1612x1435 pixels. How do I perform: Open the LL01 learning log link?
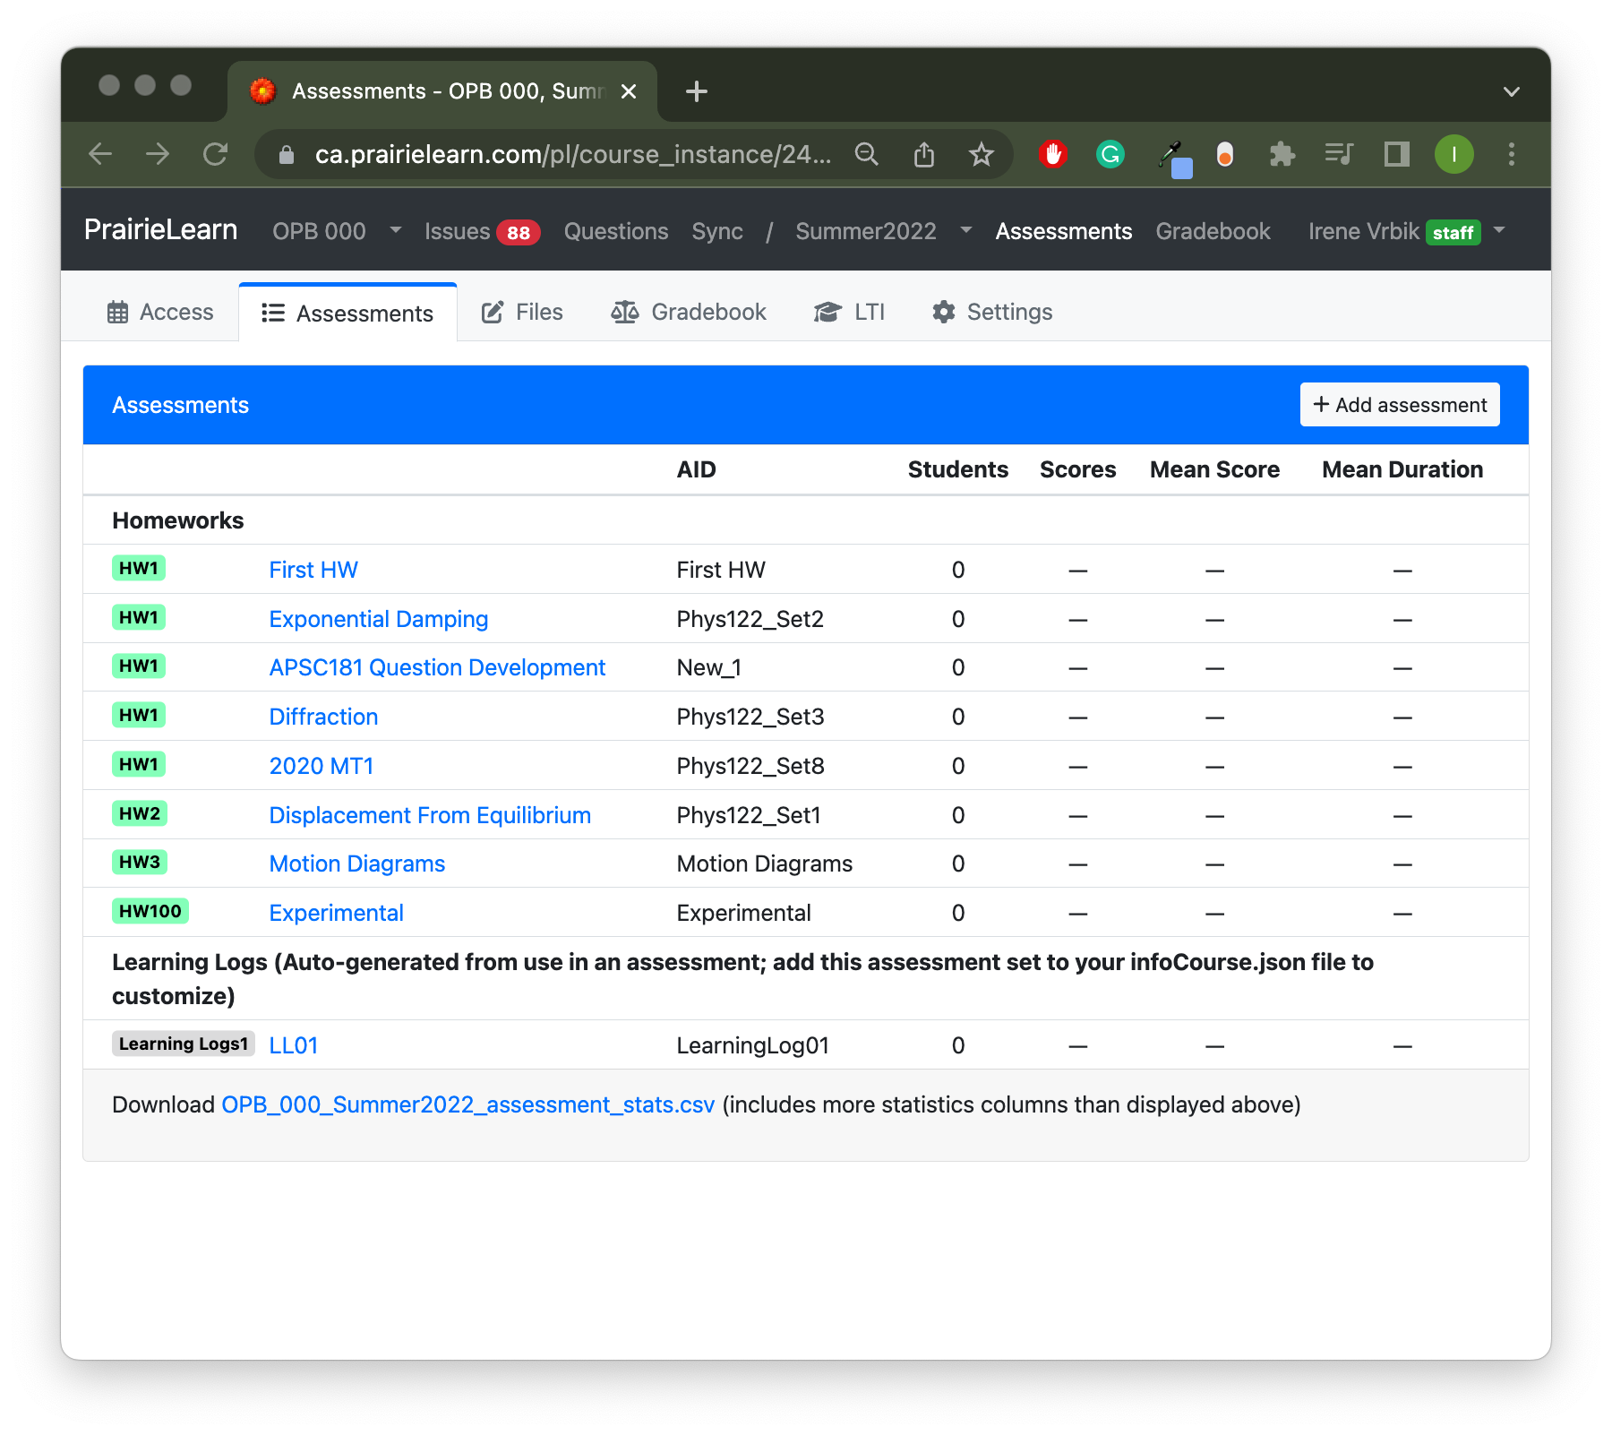(x=294, y=1045)
